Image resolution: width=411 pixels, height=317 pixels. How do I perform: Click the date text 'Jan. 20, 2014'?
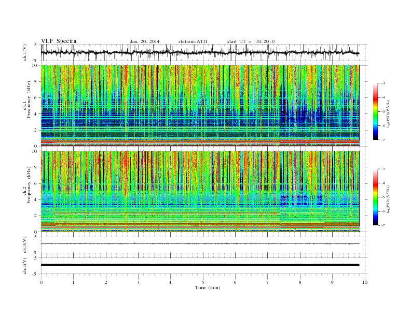(x=145, y=41)
